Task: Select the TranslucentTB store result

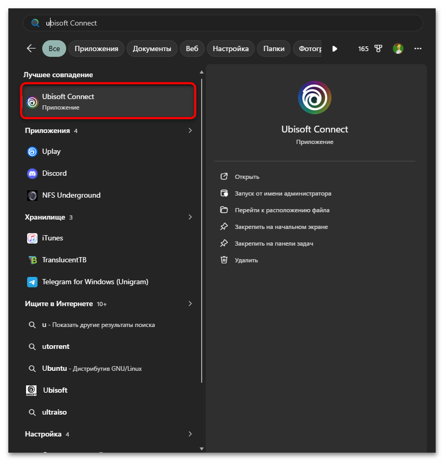Action: click(108, 260)
